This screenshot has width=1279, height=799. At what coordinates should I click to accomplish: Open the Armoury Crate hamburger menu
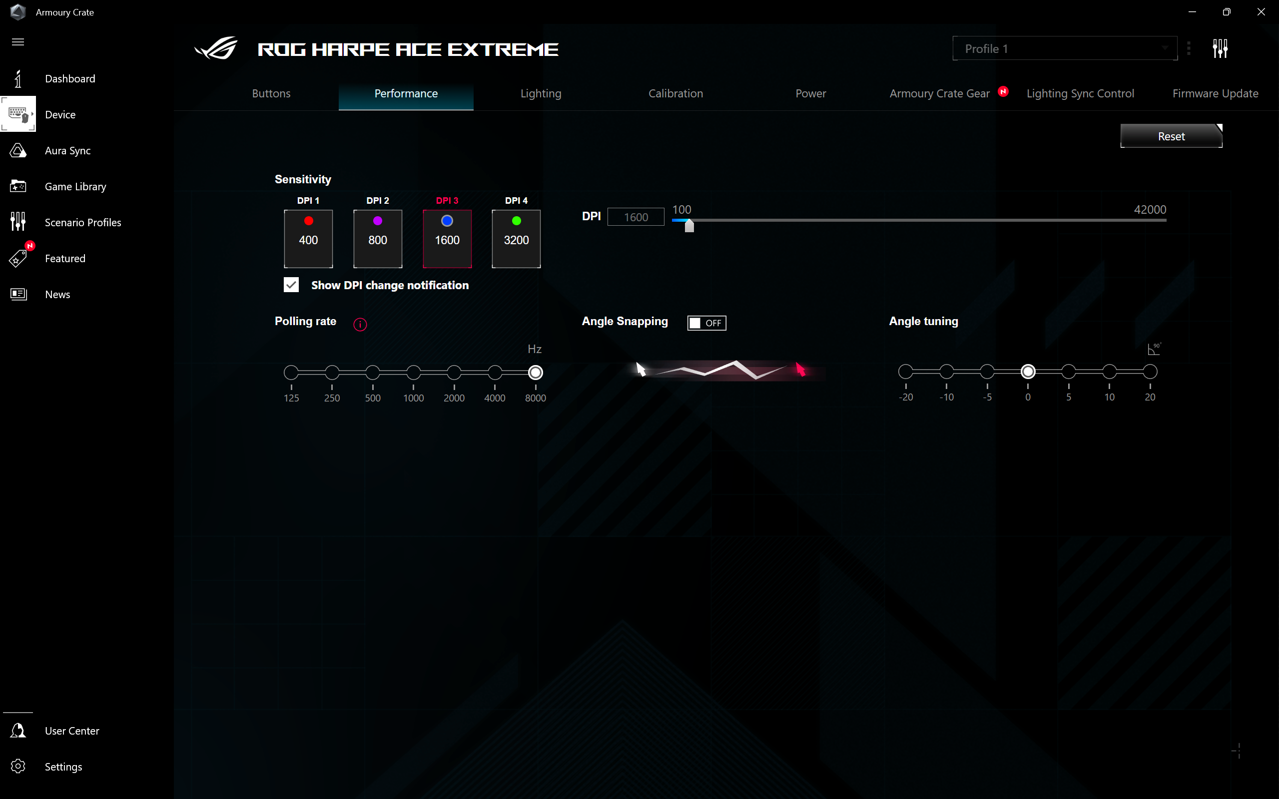(17, 41)
